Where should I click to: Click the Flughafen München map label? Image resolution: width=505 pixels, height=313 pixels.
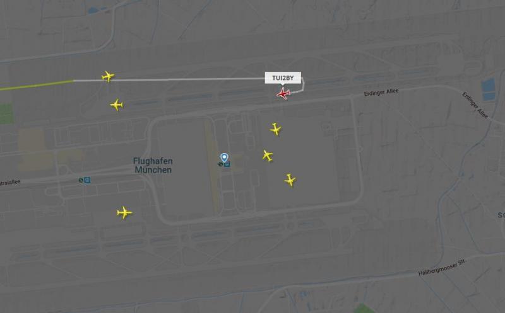[x=153, y=166]
